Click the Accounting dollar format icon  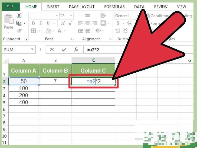[x=118, y=23]
